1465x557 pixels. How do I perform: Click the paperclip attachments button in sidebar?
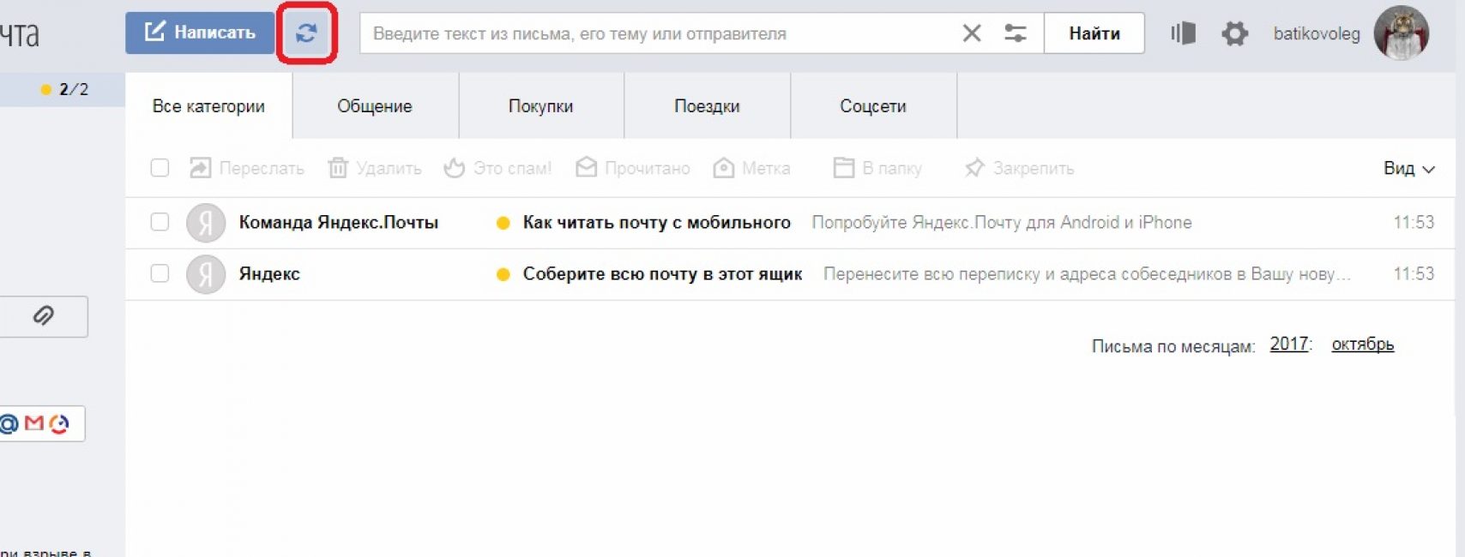tap(43, 316)
